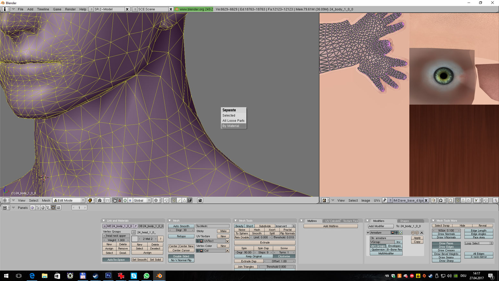Image resolution: width=499 pixels, height=281 pixels.
Task: Click the edge select mode icon
Action: point(179,200)
